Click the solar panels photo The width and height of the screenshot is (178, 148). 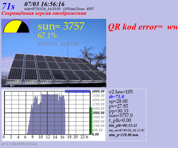54,67
